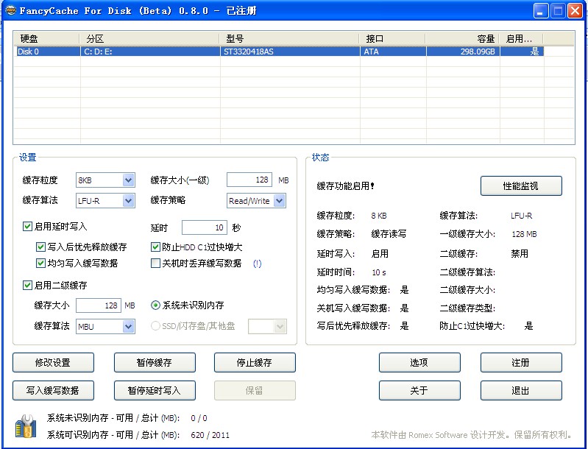The image size is (588, 449).
Task: Click the 128 MB 一级缓存大小 status value
Action: pos(524,234)
